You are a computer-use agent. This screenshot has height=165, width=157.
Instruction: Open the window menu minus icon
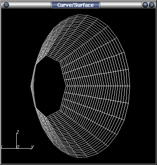coord(6,5)
